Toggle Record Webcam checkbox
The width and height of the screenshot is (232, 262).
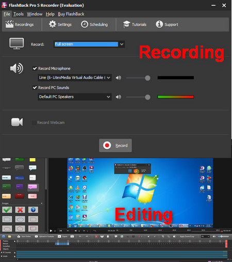pos(34,122)
